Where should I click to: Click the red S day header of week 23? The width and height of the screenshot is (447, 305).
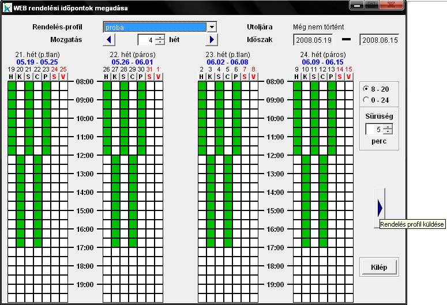click(245, 77)
